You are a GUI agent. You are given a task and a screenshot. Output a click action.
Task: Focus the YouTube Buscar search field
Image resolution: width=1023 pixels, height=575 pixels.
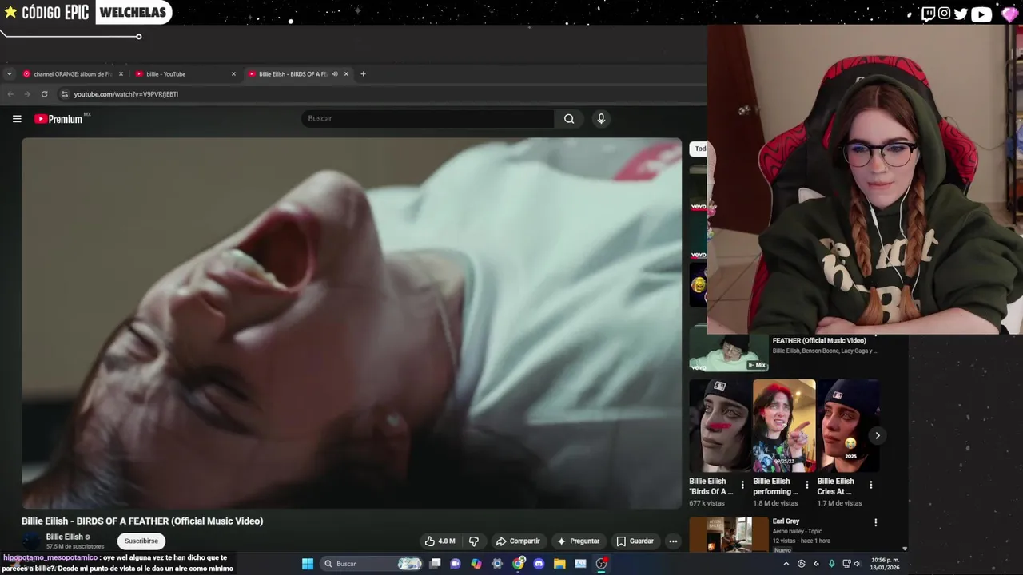pyautogui.click(x=428, y=119)
